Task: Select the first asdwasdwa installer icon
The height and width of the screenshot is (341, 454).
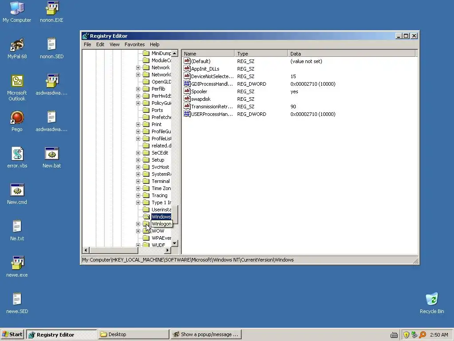Action: click(51, 82)
